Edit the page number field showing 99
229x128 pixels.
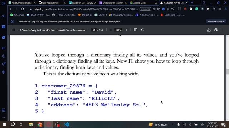[94, 30]
